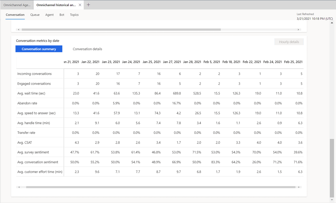Click the Avg. CSAT row label
Image resolution: width=336 pixels, height=203 pixels.
[24, 143]
